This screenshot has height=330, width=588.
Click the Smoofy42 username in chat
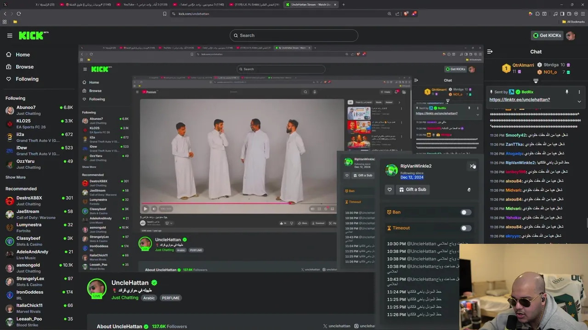(516, 135)
